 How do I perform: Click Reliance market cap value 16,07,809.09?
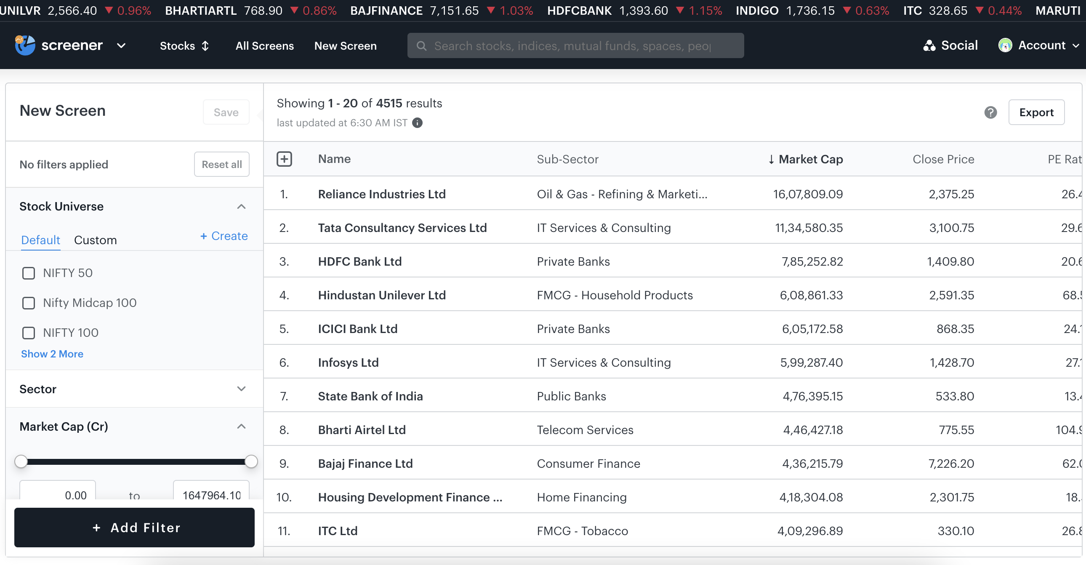tap(808, 194)
